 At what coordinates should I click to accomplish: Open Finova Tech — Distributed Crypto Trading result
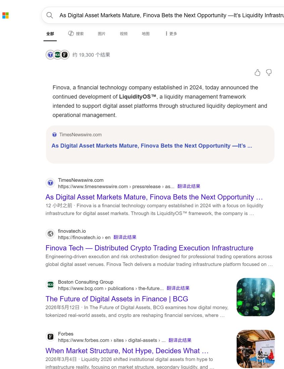149,248
